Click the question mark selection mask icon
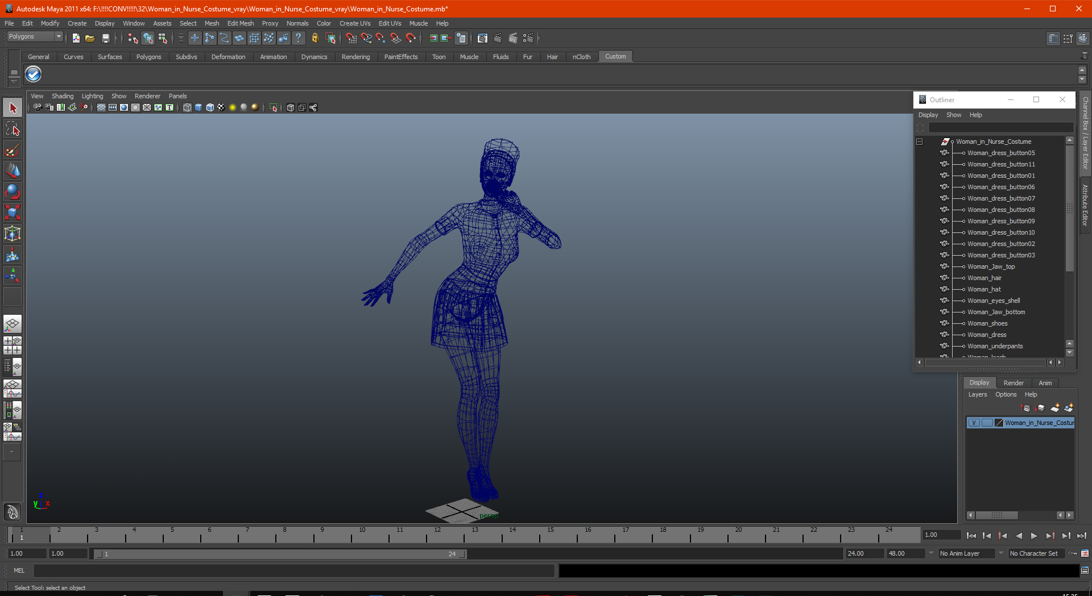 tap(298, 38)
